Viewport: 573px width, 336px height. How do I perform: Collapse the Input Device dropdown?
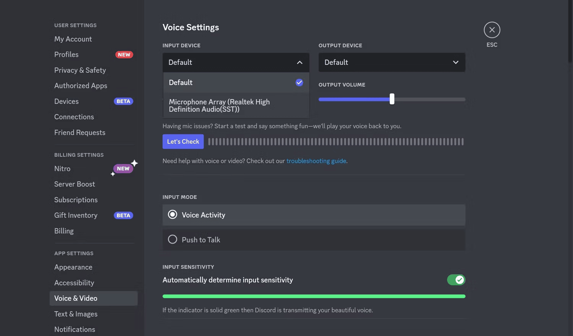pyautogui.click(x=299, y=62)
